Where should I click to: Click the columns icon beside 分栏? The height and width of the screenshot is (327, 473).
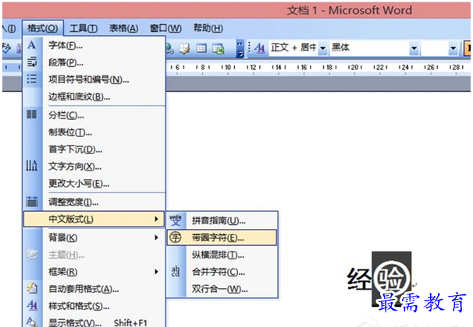tap(32, 114)
